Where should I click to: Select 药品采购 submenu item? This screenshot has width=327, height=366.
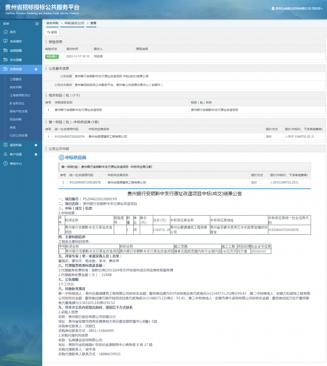[x=16, y=119]
